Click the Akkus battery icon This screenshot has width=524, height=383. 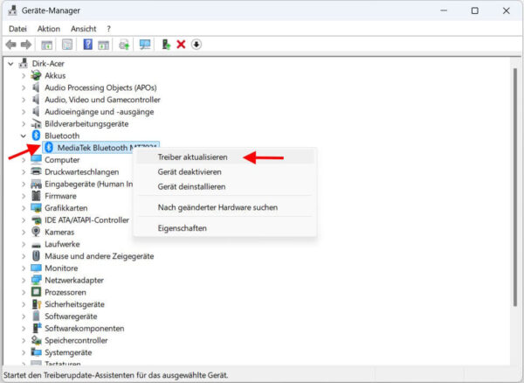click(x=36, y=75)
